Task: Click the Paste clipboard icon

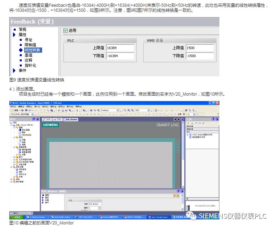Action: [52, 110]
